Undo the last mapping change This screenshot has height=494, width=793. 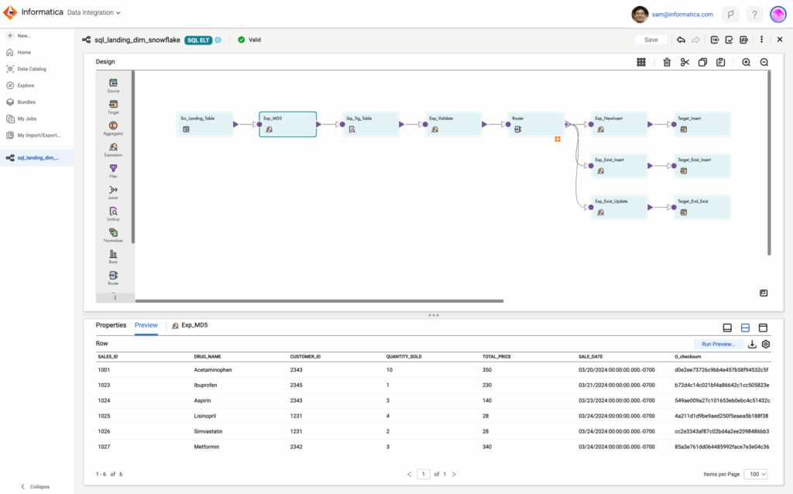point(681,40)
